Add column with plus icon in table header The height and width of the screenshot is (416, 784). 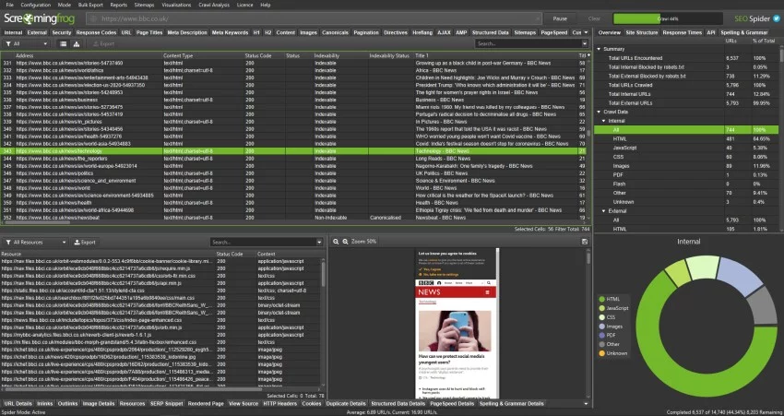click(x=588, y=55)
